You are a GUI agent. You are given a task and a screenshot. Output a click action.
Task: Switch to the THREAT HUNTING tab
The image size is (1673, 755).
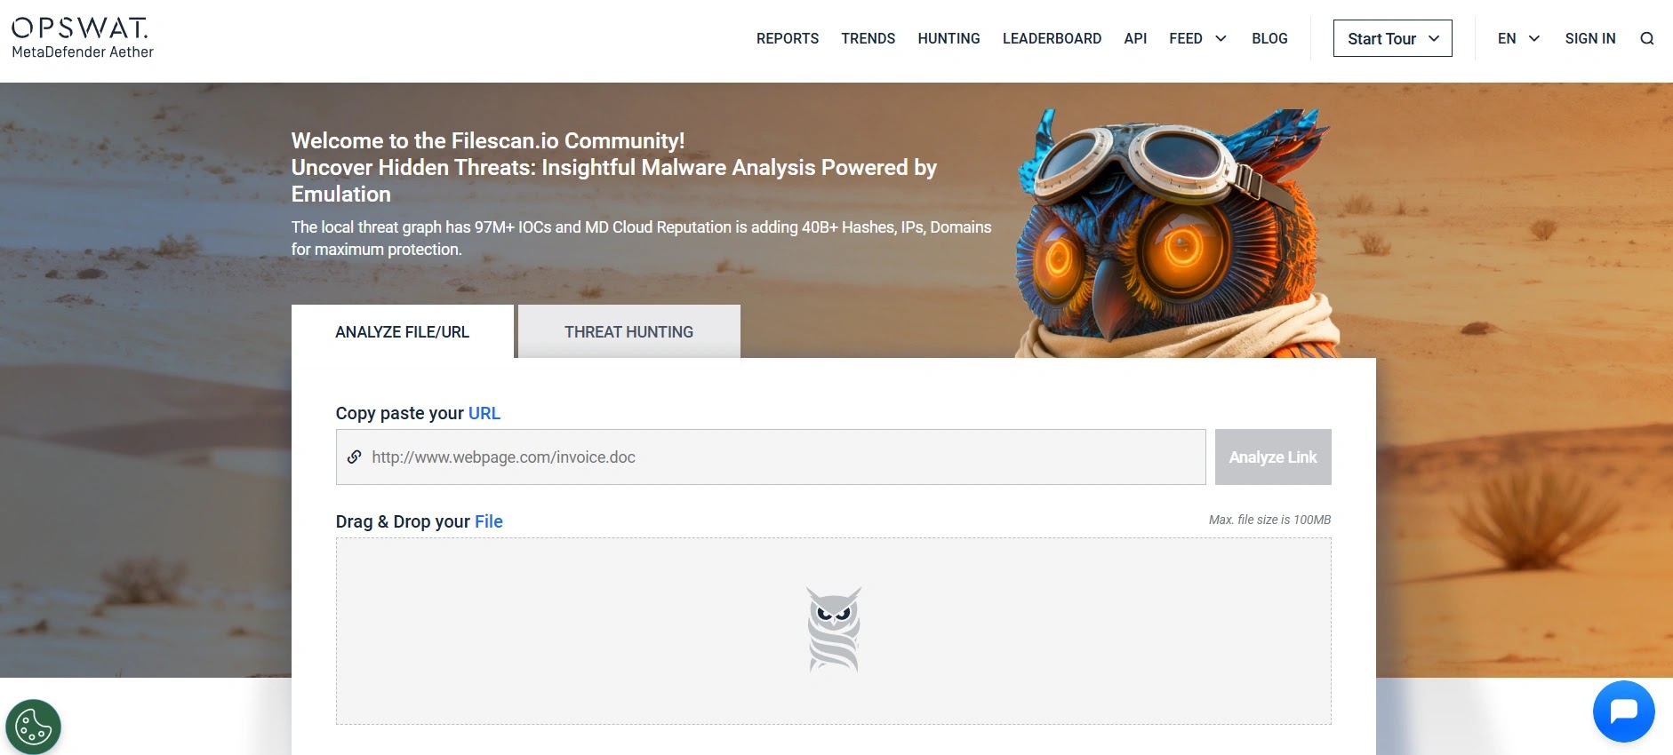coord(628,331)
